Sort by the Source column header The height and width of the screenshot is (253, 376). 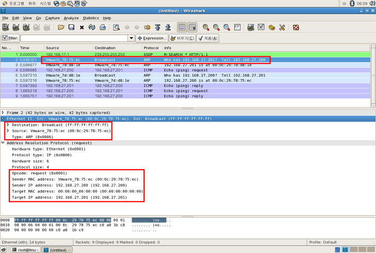click(x=68, y=48)
